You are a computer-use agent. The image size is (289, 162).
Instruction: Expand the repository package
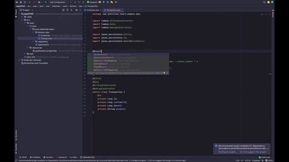[33, 41]
